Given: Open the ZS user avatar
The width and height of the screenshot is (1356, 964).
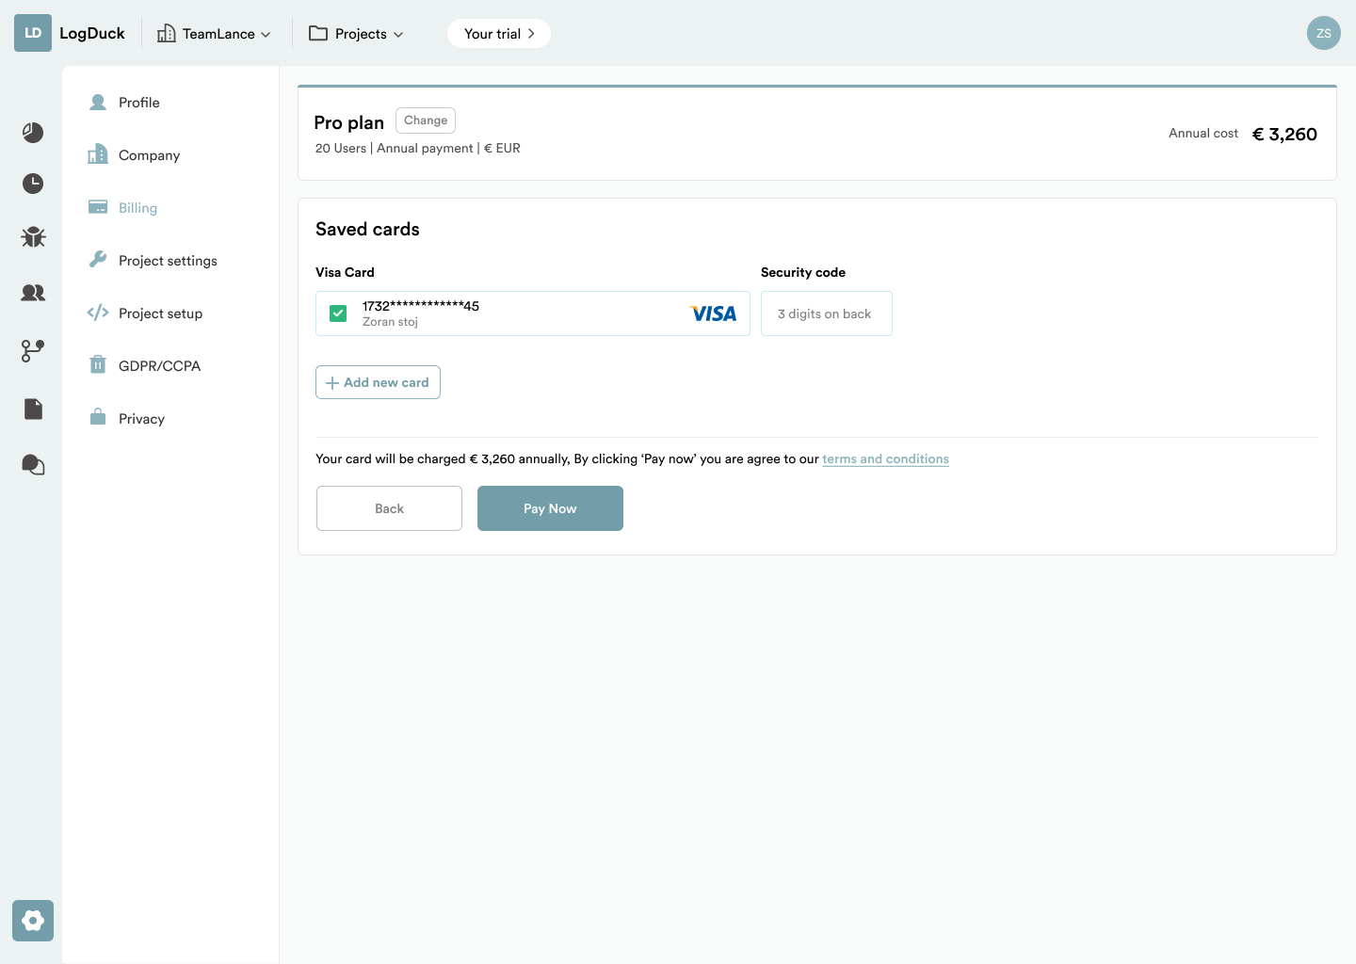Looking at the screenshot, I should pyautogui.click(x=1323, y=34).
